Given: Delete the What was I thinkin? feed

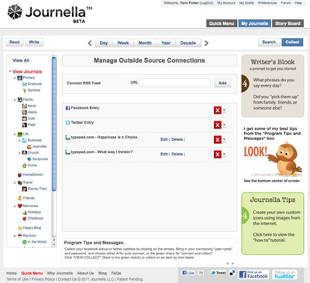Looking at the screenshot, I should [177, 154].
